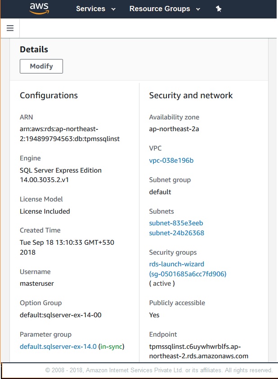Open the vpc-038e196b link

171,160
